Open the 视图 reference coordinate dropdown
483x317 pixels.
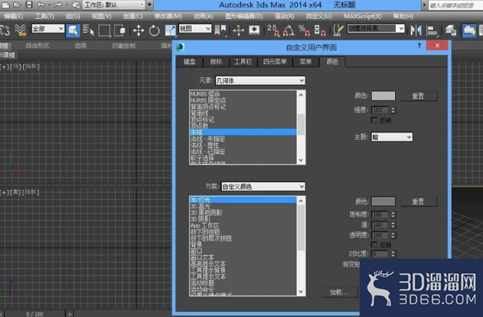pyautogui.click(x=195, y=29)
